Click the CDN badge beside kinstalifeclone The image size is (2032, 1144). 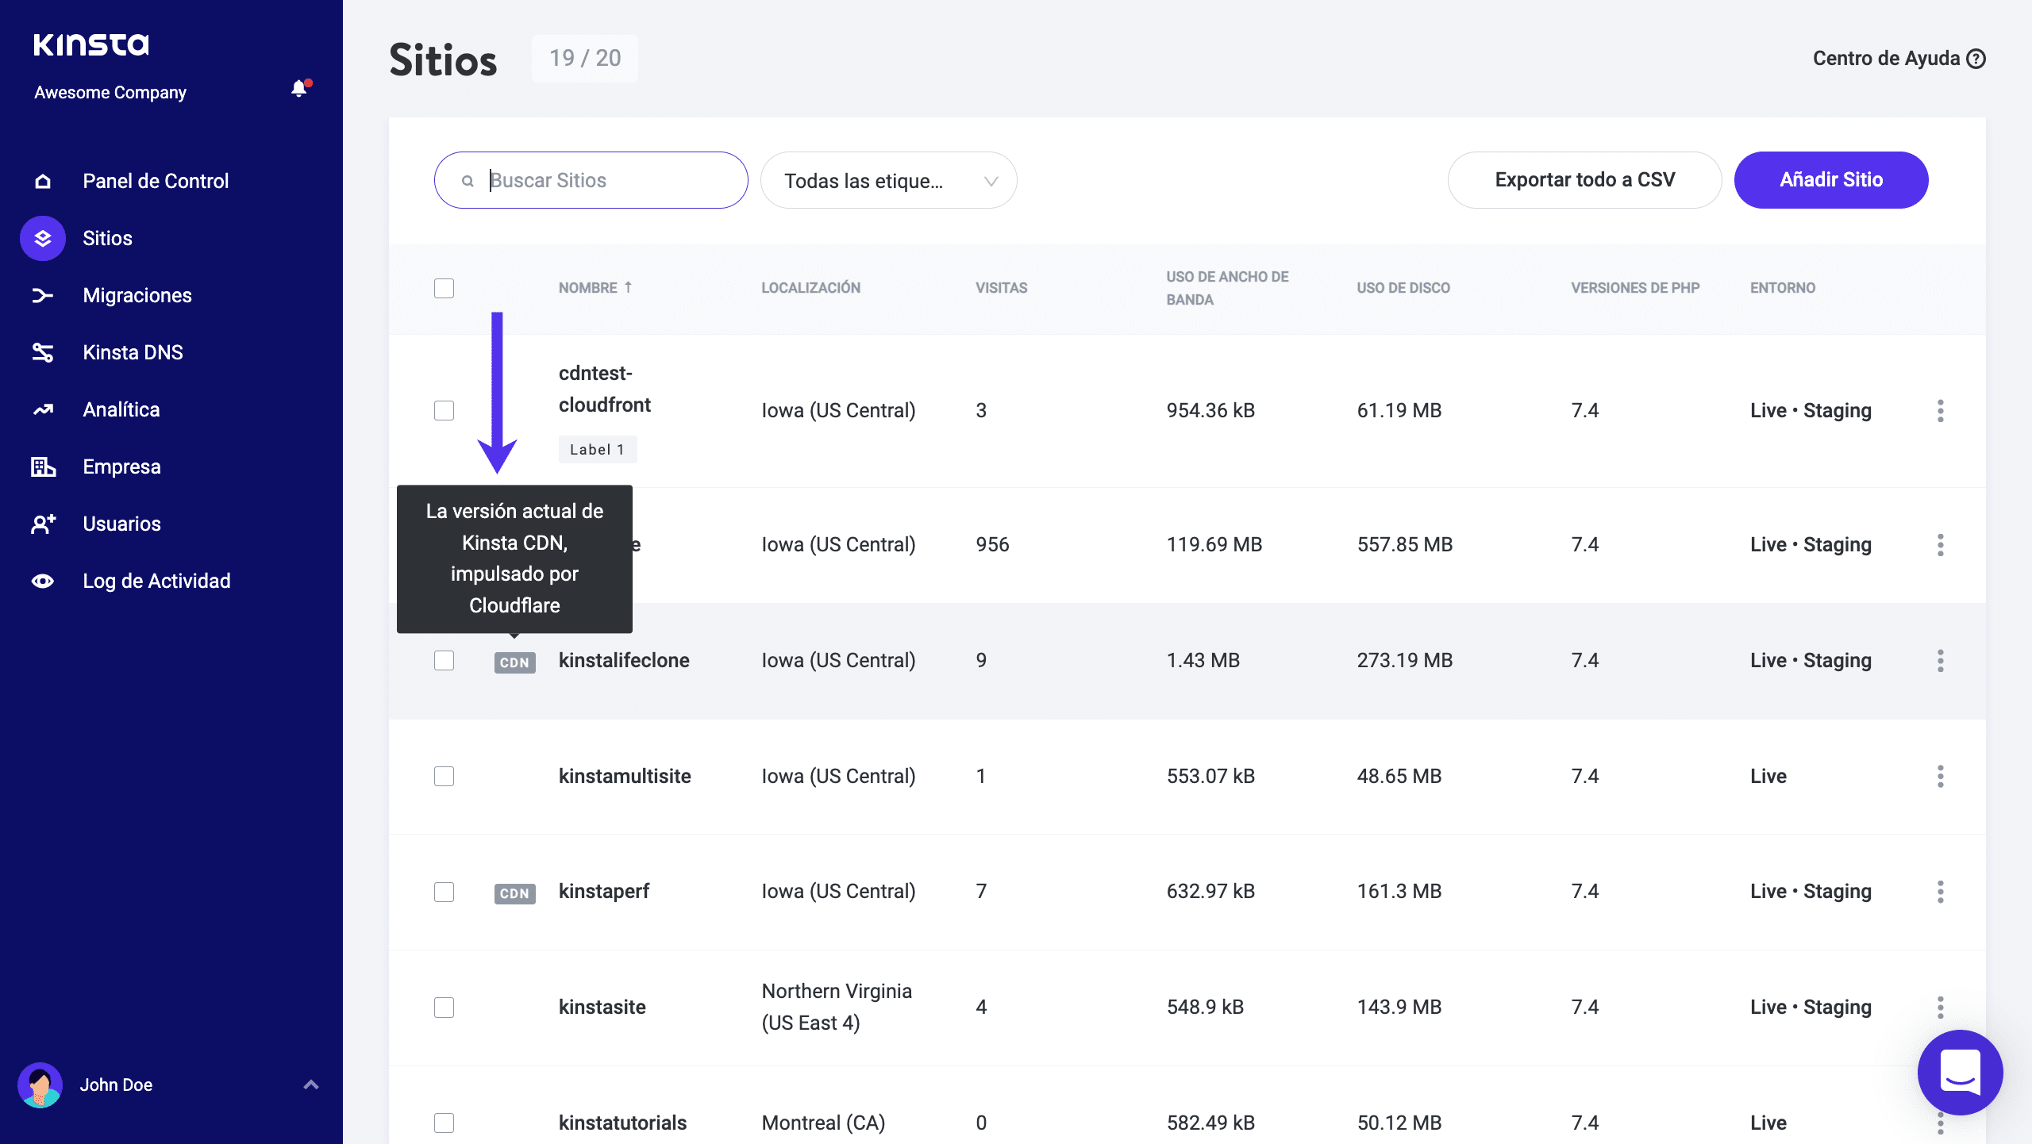point(514,662)
